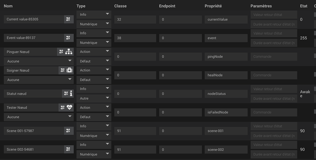Open the Action type dropdown for Tester Nœud
316x160 pixels.
click(x=94, y=108)
